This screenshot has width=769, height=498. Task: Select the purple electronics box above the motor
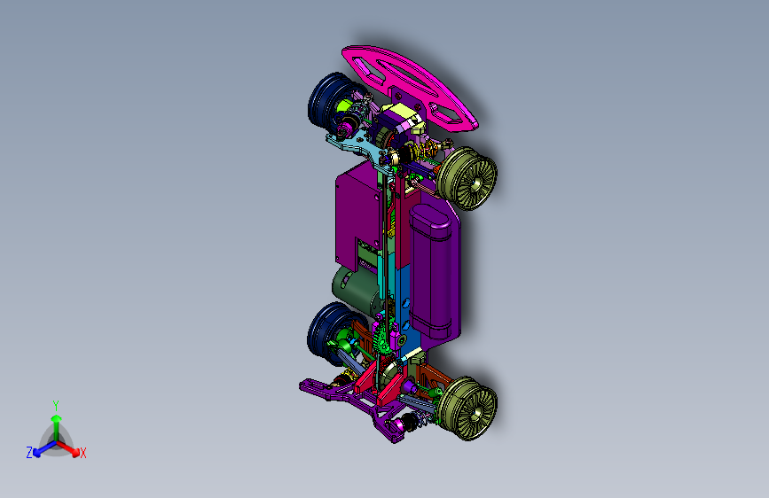pyautogui.click(x=357, y=214)
